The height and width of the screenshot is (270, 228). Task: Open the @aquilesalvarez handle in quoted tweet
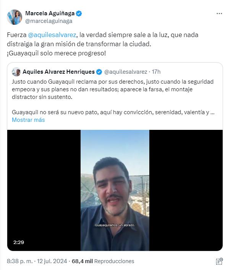click(x=126, y=72)
